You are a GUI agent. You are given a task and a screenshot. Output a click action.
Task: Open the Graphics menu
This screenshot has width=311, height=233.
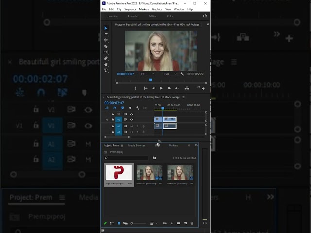tap(157, 9)
